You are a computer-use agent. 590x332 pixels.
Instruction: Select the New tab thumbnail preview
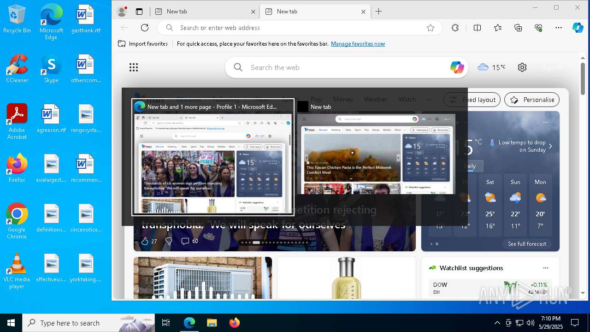pos(376,148)
